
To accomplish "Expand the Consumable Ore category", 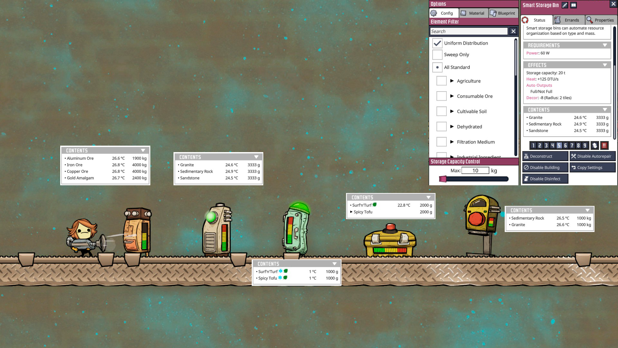I will [452, 96].
